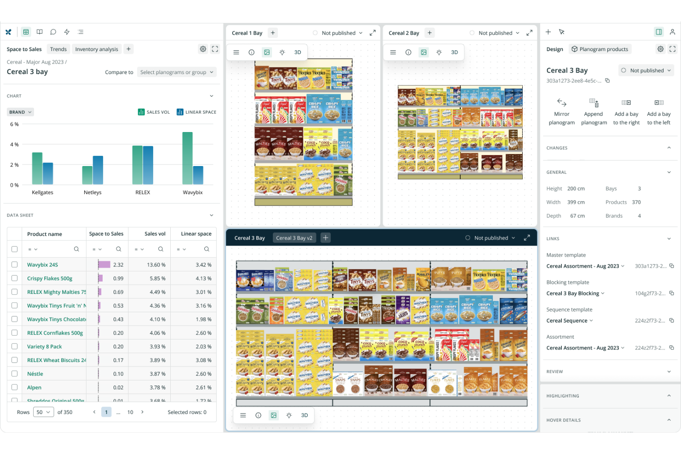Click the Planogram products button
The height and width of the screenshot is (454, 681).
[x=600, y=49]
